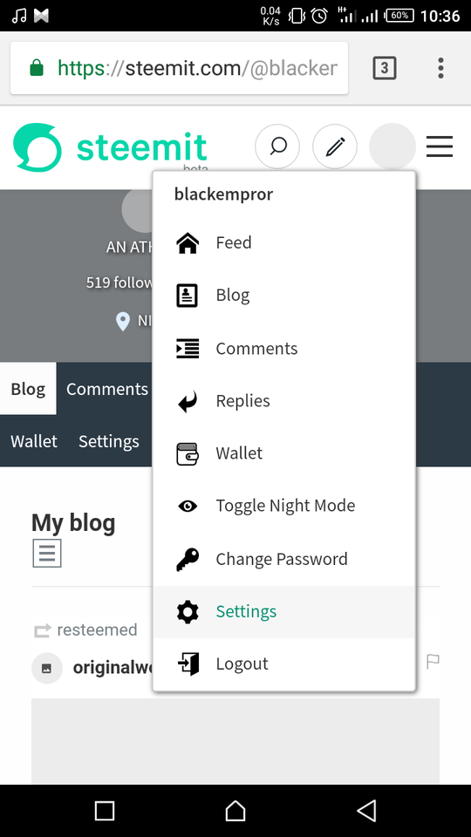Select Change Password menu entry
The width and height of the screenshot is (471, 837).
284,559
